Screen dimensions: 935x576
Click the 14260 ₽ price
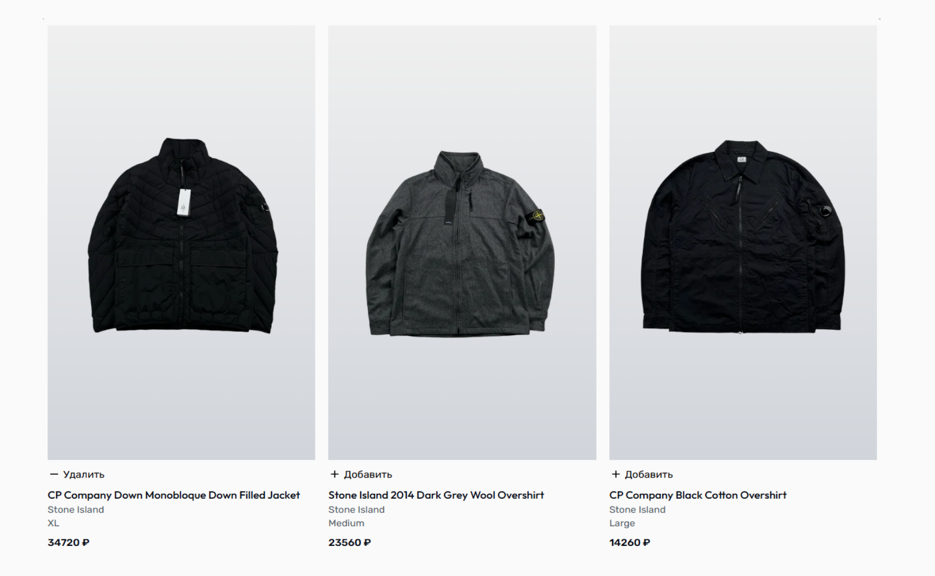coord(629,543)
